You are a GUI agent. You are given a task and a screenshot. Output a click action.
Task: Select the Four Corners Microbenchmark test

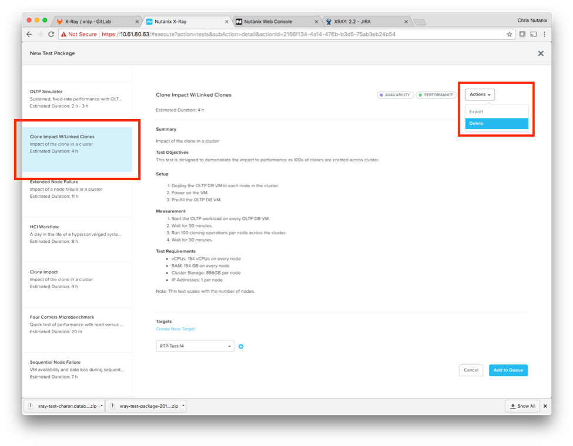coord(77,330)
